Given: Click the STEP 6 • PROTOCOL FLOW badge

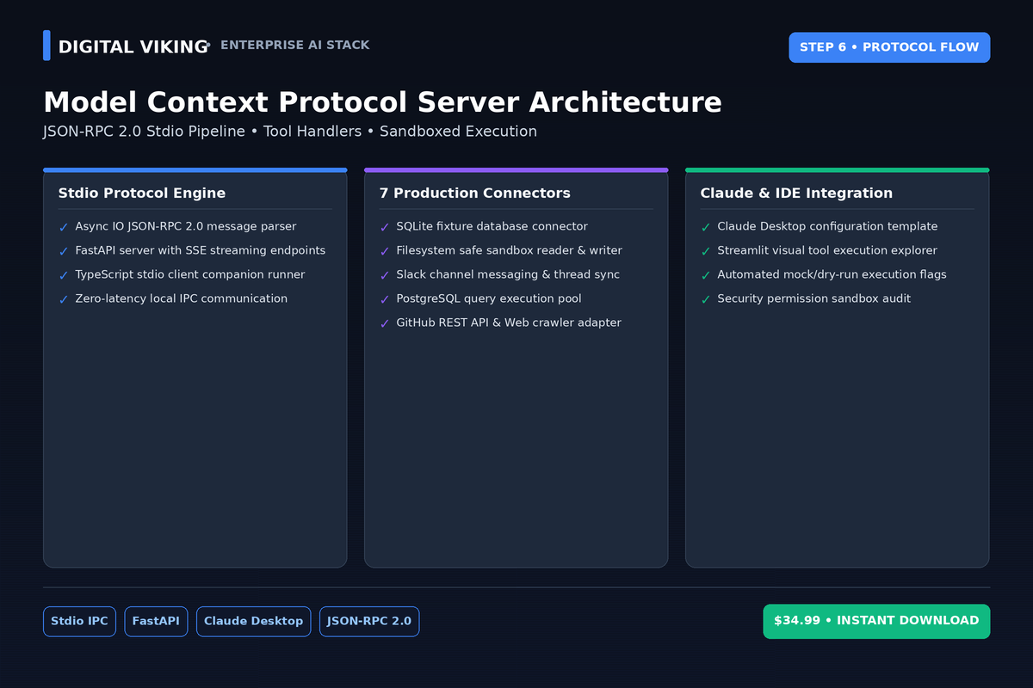Looking at the screenshot, I should tap(889, 47).
